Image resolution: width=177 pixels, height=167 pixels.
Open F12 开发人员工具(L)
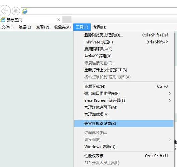click(124, 163)
